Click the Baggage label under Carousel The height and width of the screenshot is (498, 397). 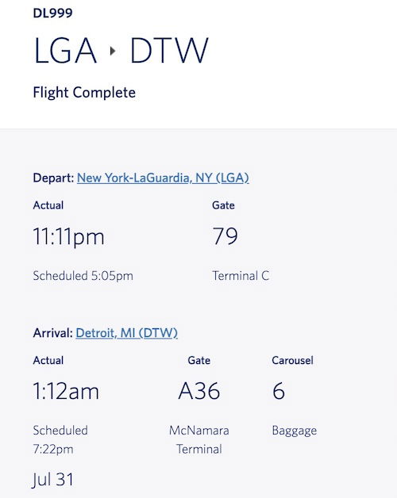tap(295, 431)
